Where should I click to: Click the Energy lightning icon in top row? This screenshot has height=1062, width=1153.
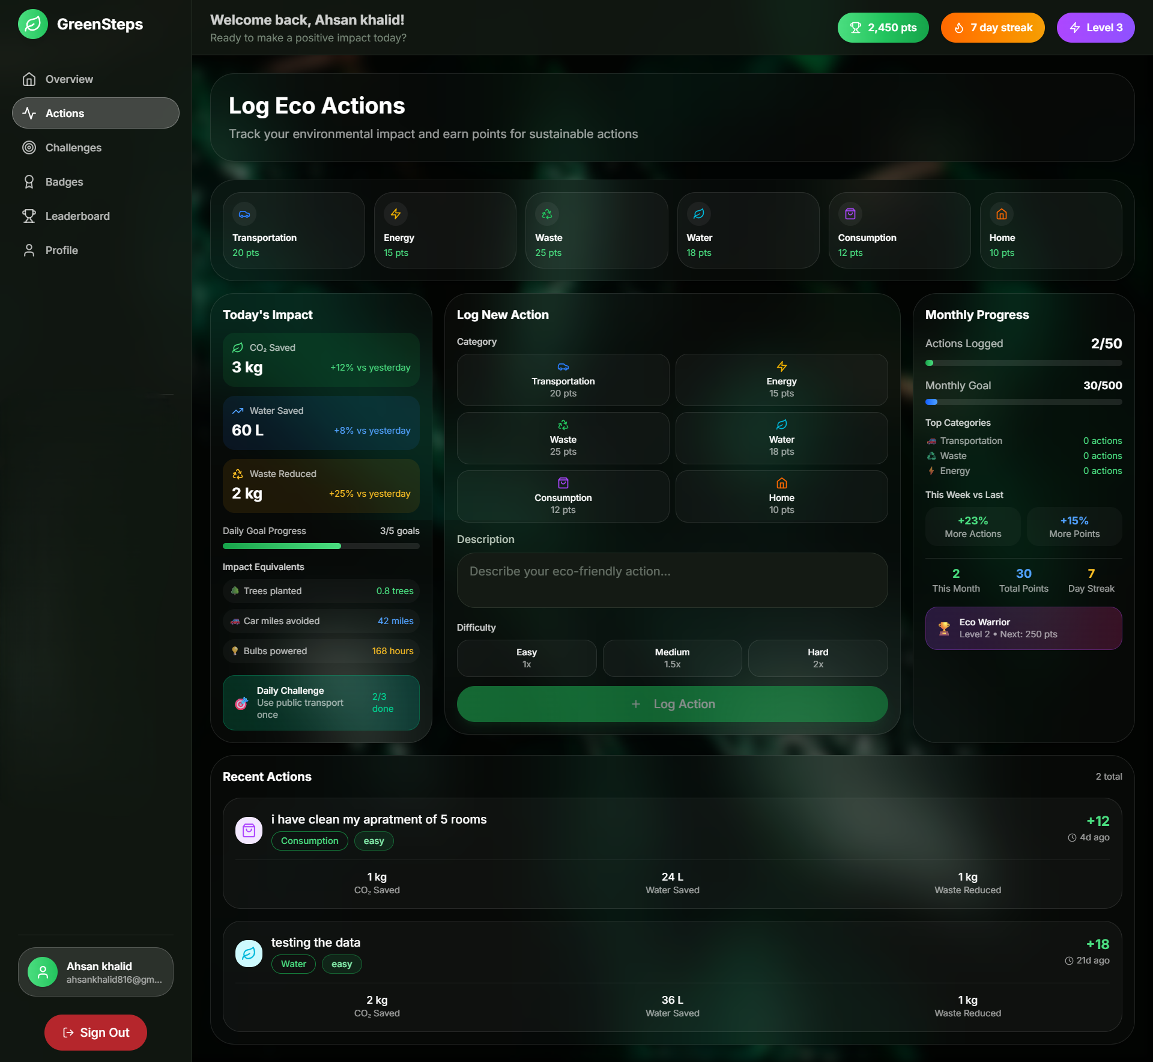pyautogui.click(x=396, y=214)
